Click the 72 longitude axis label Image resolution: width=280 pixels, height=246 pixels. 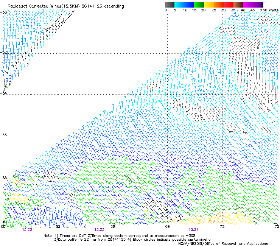[222, 227]
